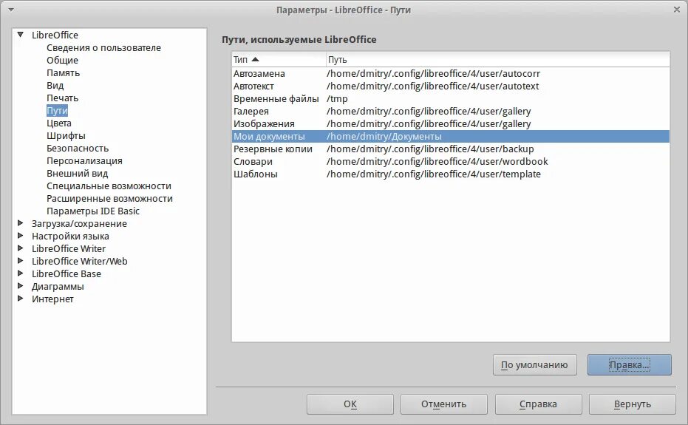Select the Автозамена path row
The height and width of the screenshot is (425, 688).
(451, 73)
